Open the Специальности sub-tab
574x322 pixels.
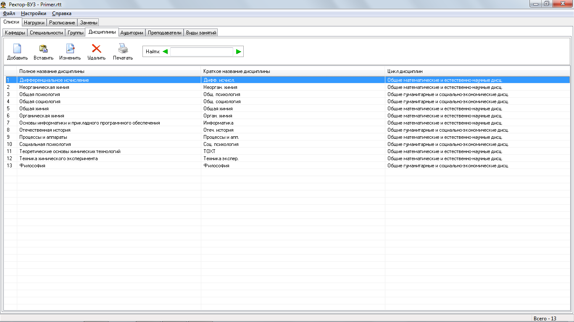click(x=46, y=33)
